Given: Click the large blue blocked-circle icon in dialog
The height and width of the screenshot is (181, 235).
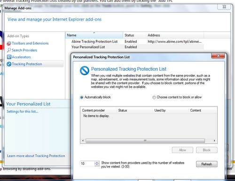Looking at the screenshot, I should click(85, 71).
